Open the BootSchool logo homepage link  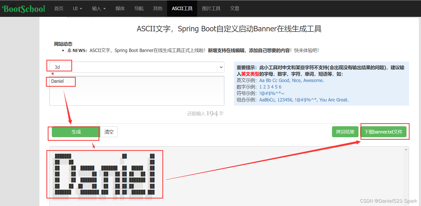click(x=24, y=9)
